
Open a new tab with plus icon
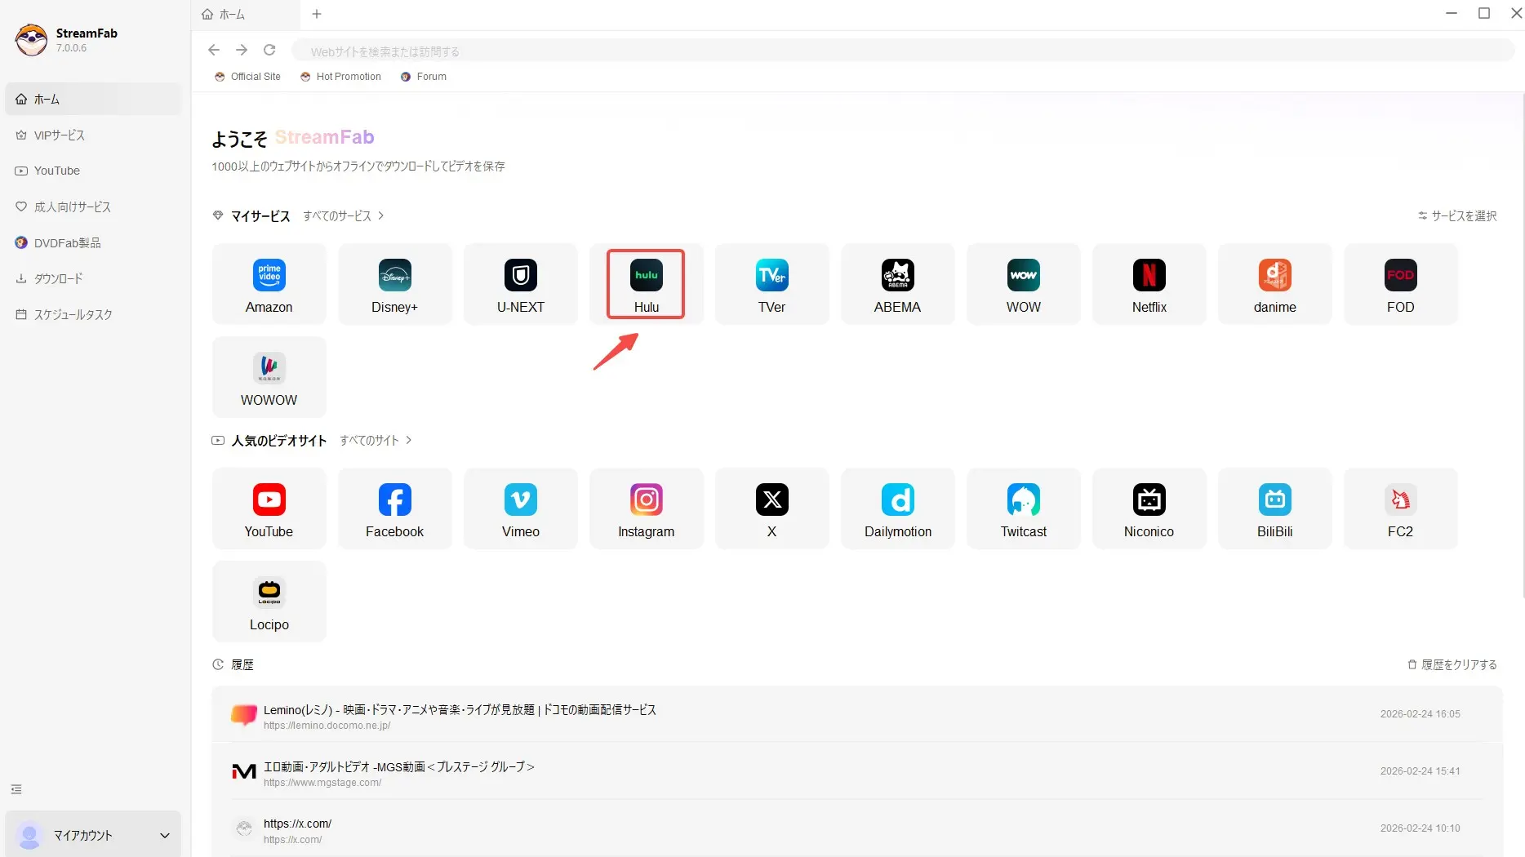317,14
